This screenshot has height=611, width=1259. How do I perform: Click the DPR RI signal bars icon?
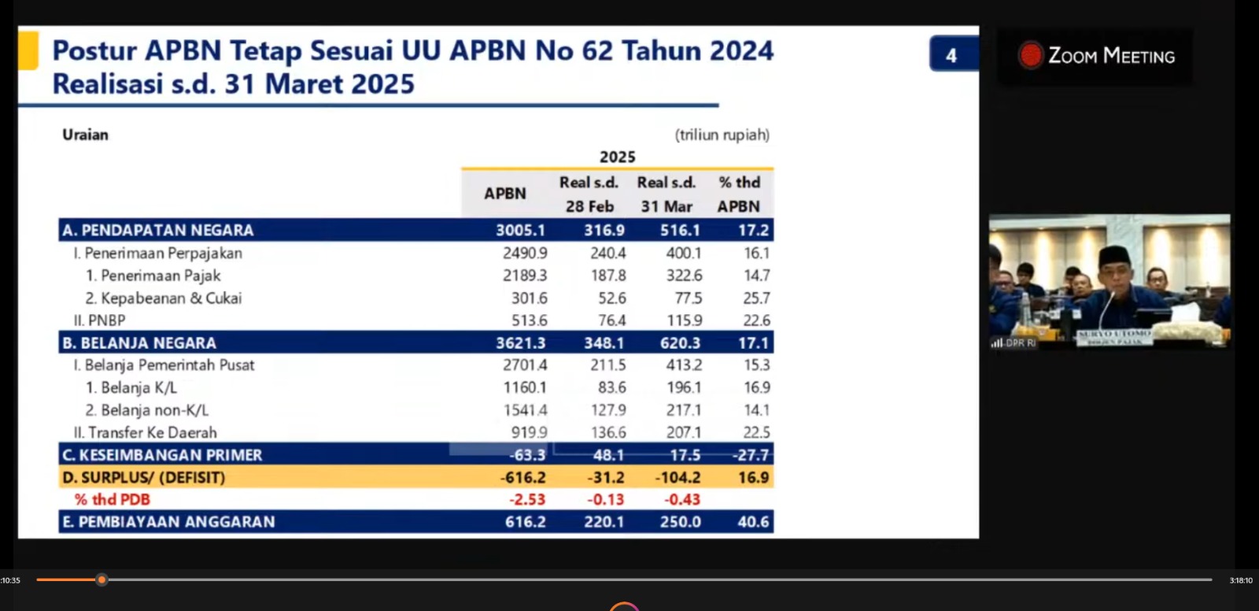[x=997, y=343]
